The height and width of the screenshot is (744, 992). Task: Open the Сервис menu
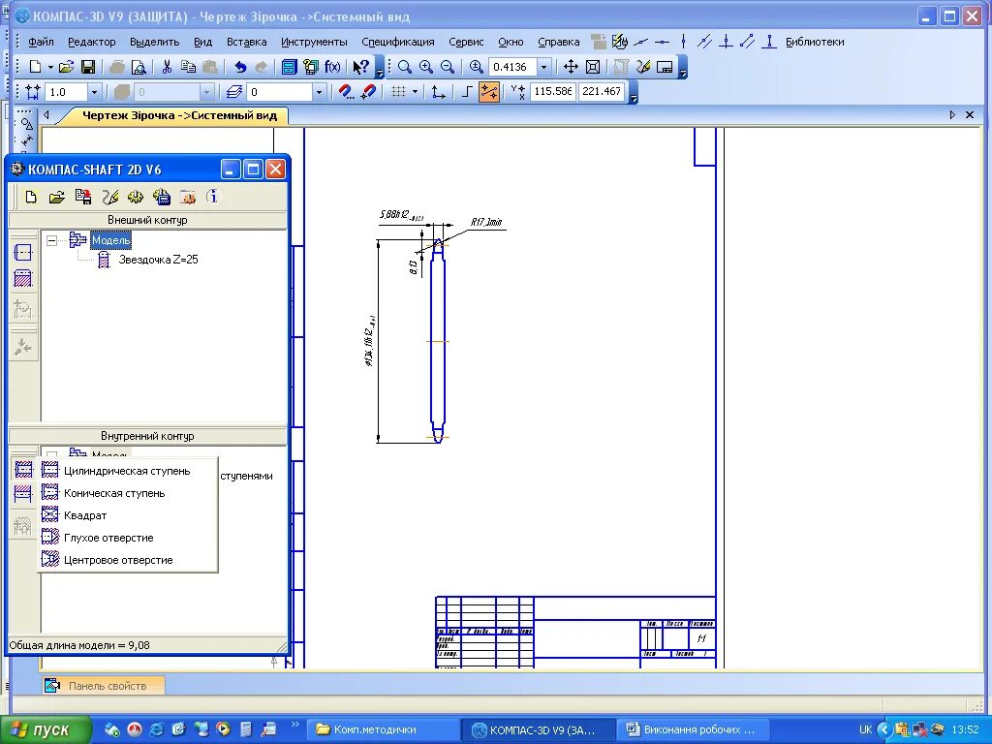click(466, 42)
